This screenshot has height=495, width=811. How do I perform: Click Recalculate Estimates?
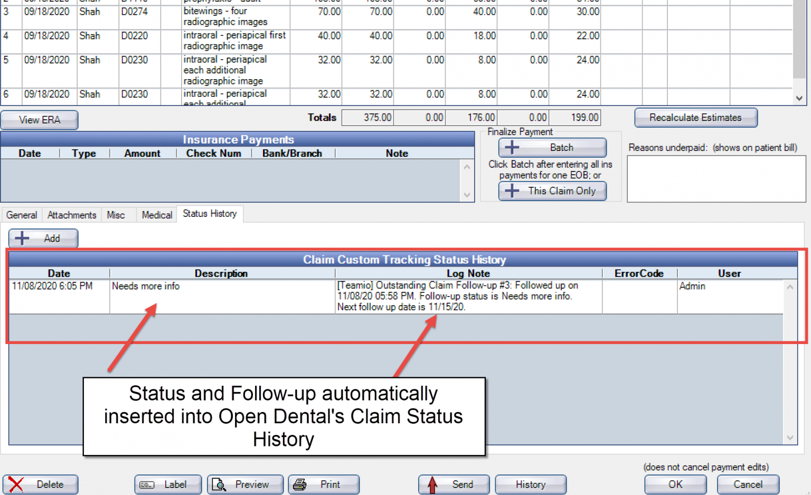pos(695,117)
